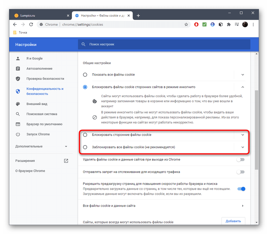Close the Настройки tab

click(129, 15)
